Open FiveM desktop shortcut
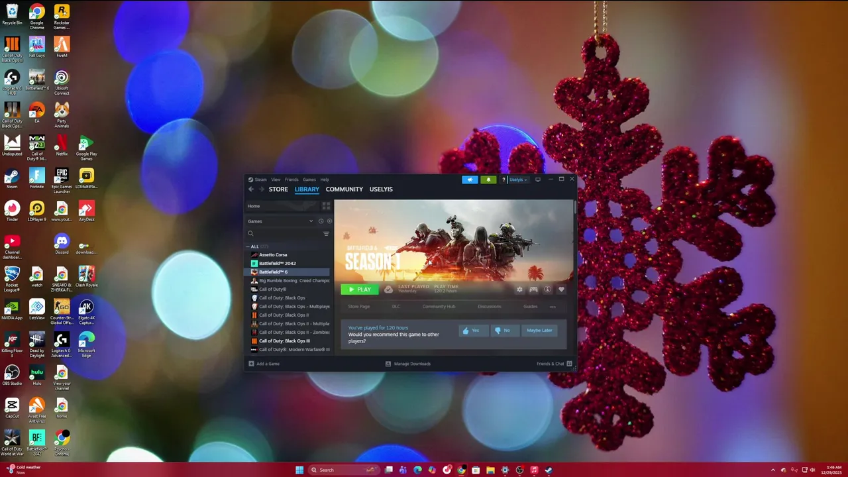The height and width of the screenshot is (477, 848). click(62, 47)
